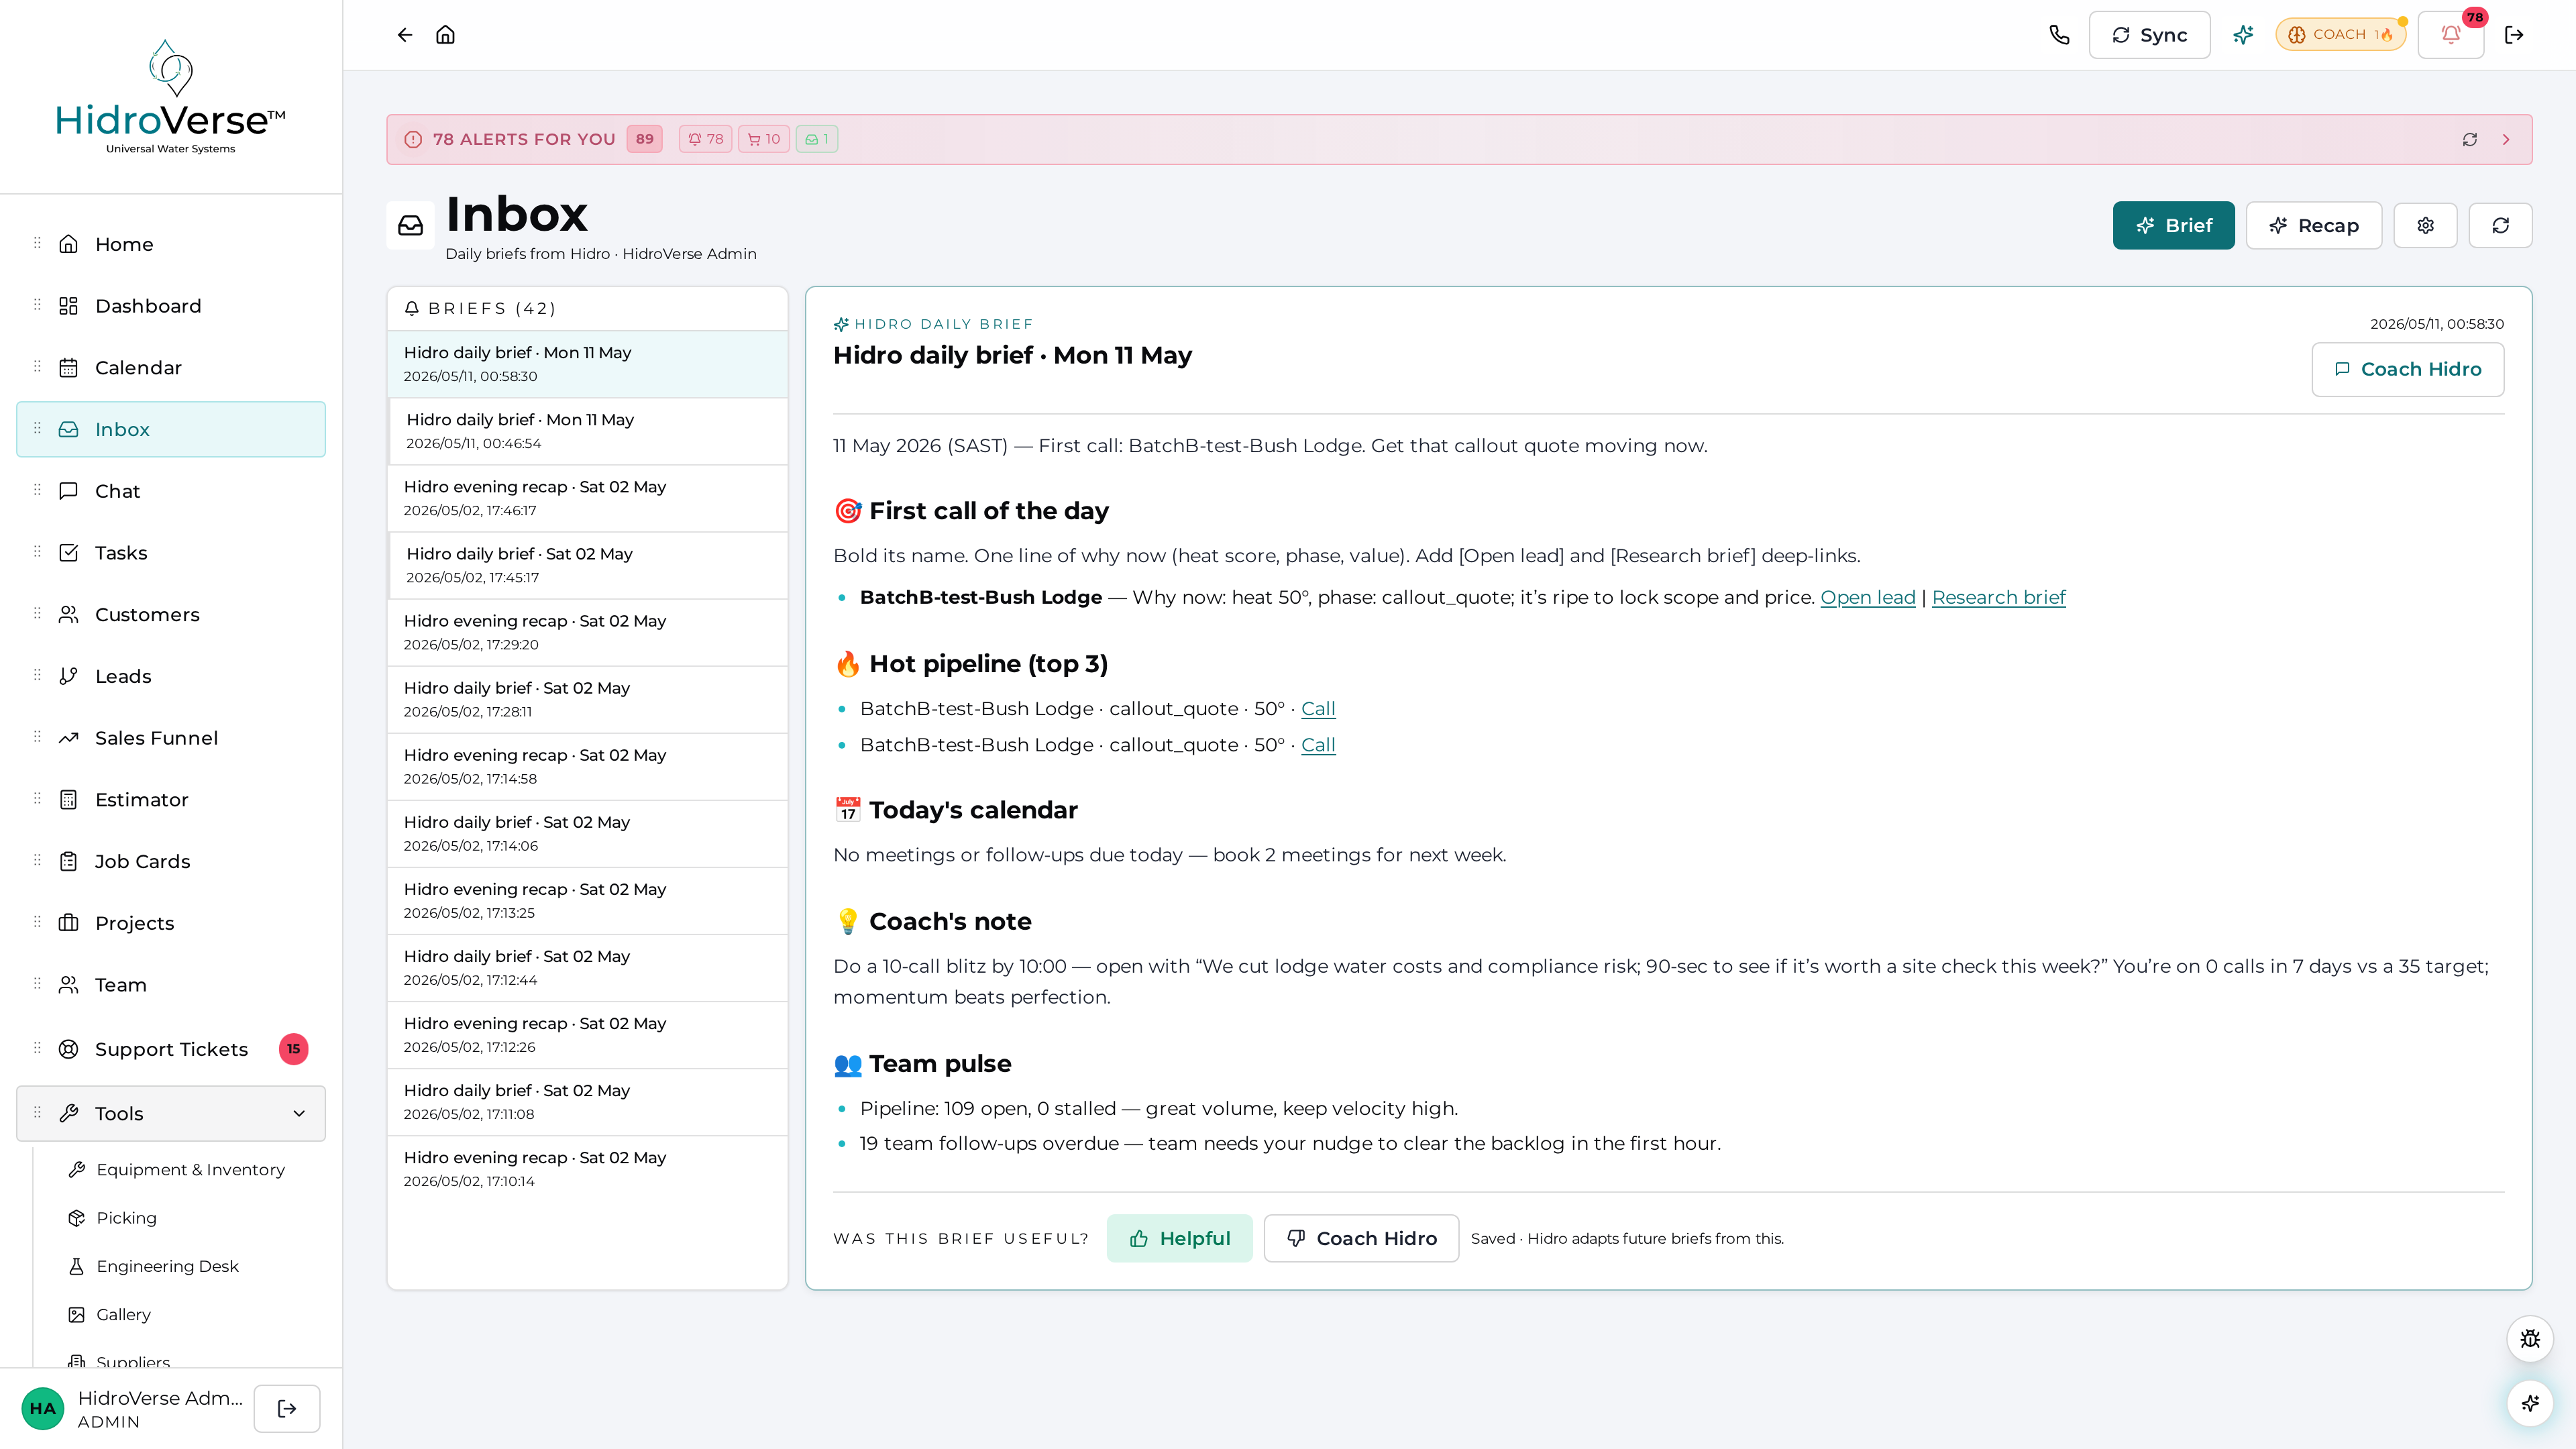
Task: Open the AI sparkle icon in top bar
Action: click(x=2243, y=35)
